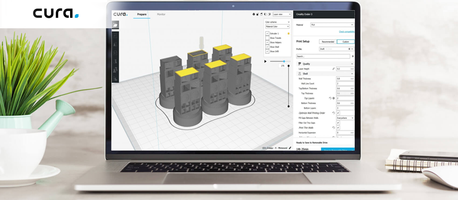Click Save to Removable Drive button
Image resolution: width=458 pixels, height=200 pixels.
coord(338,149)
